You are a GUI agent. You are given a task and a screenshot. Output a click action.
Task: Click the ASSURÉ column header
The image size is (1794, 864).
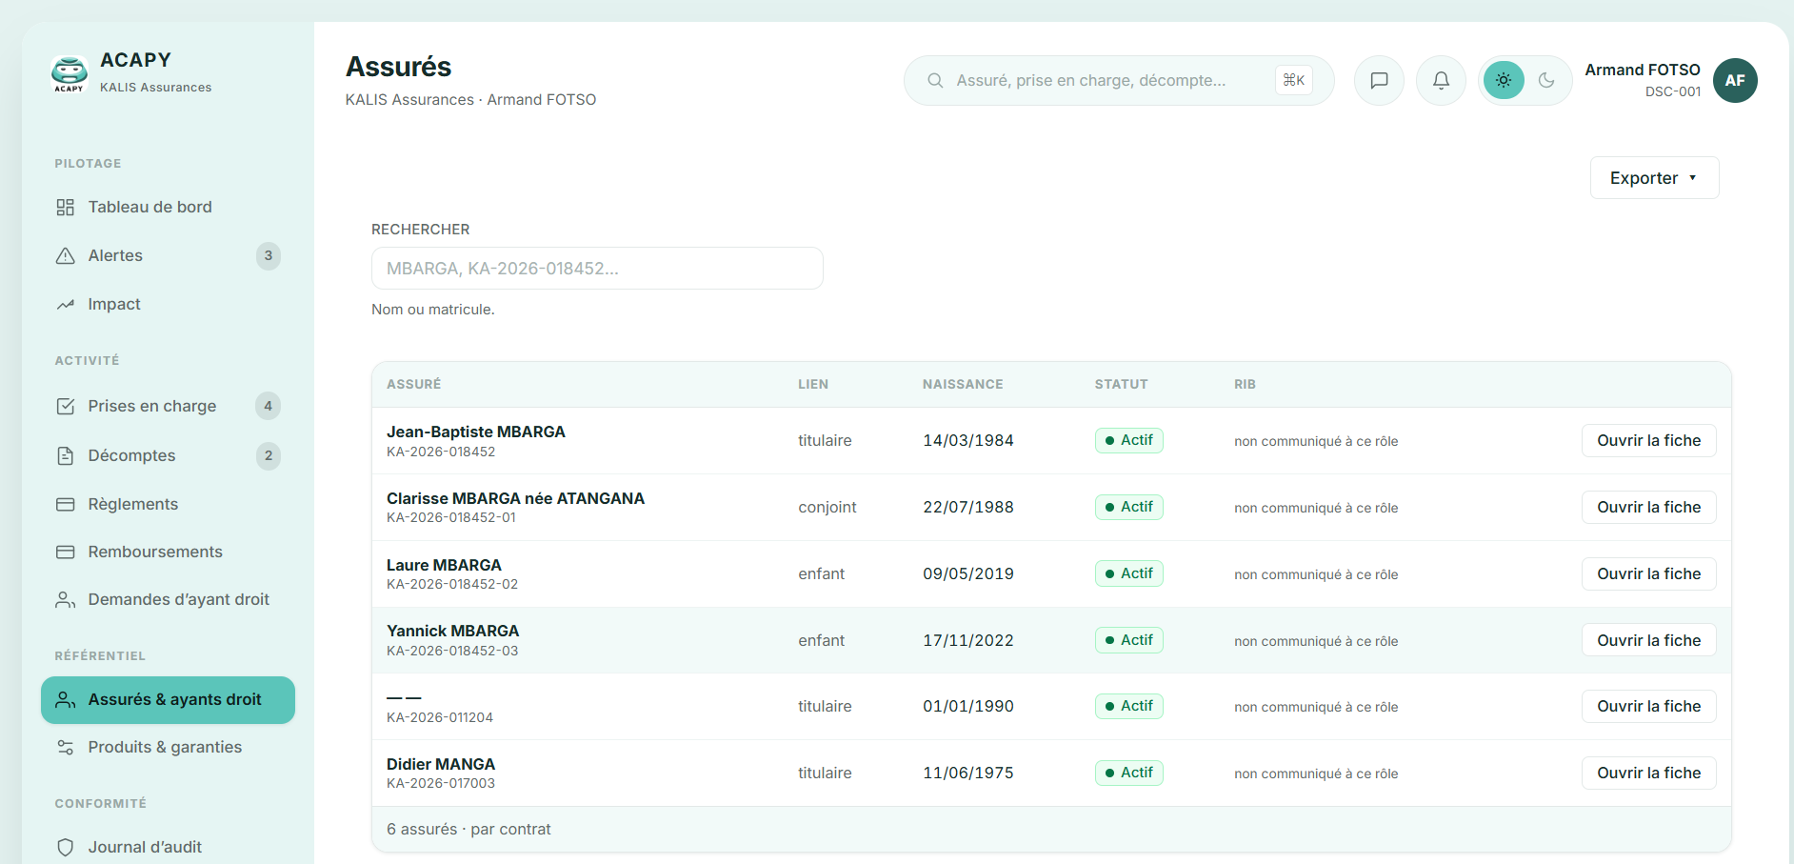point(413,385)
